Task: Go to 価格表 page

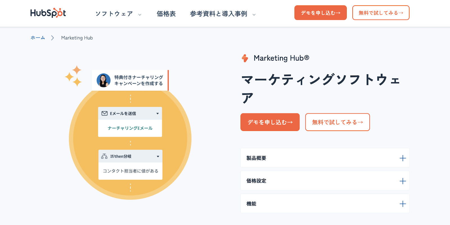Action: point(166,14)
